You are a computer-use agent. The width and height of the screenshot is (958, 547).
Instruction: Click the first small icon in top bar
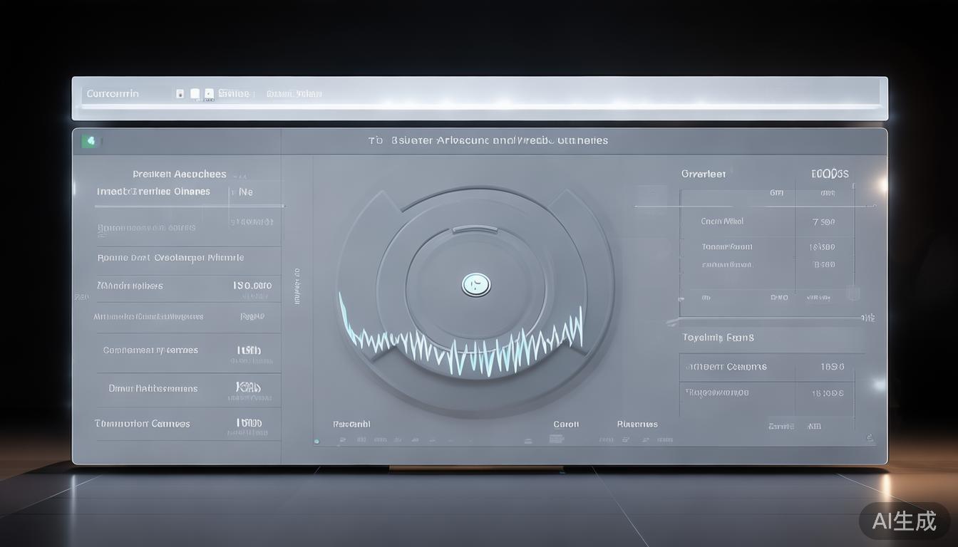[180, 93]
